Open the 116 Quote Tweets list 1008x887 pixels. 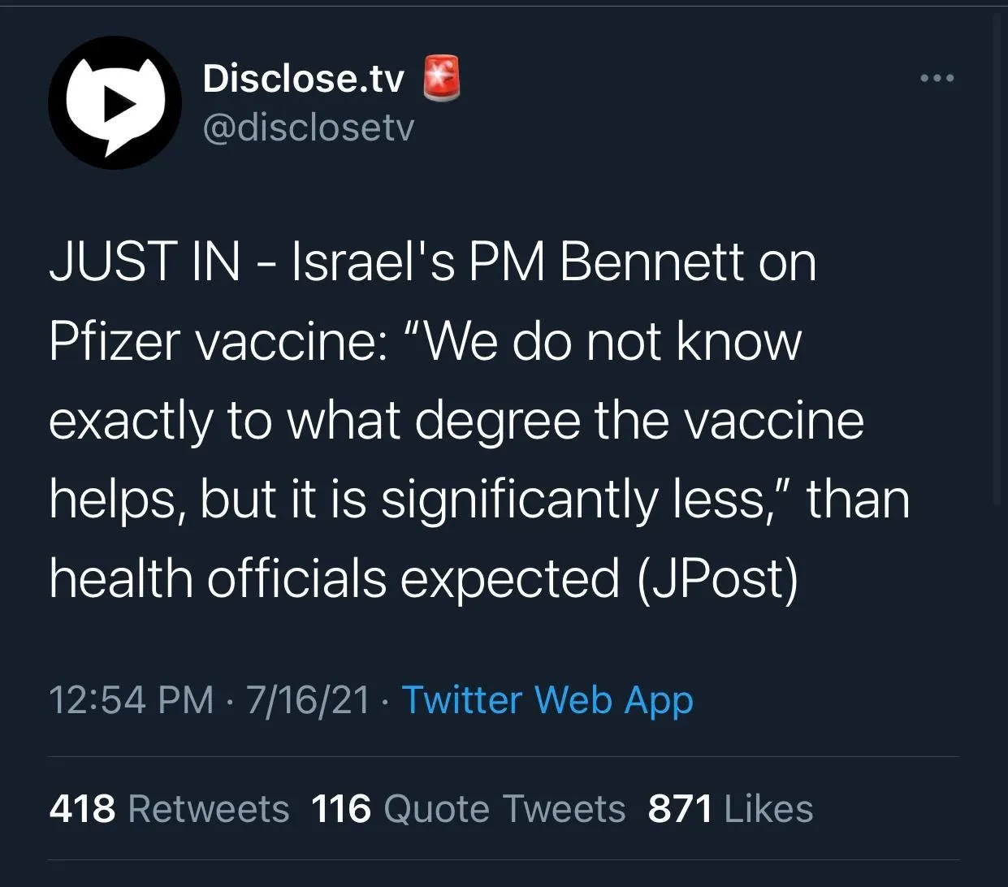pyautogui.click(x=468, y=809)
